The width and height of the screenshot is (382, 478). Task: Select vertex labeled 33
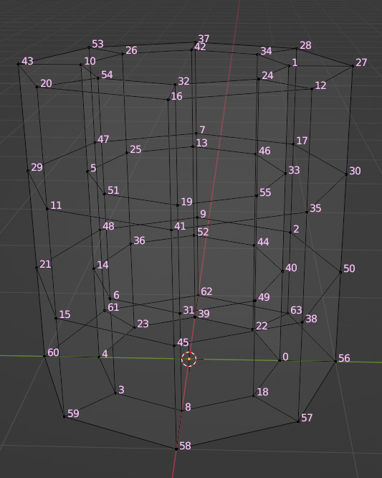click(x=285, y=173)
